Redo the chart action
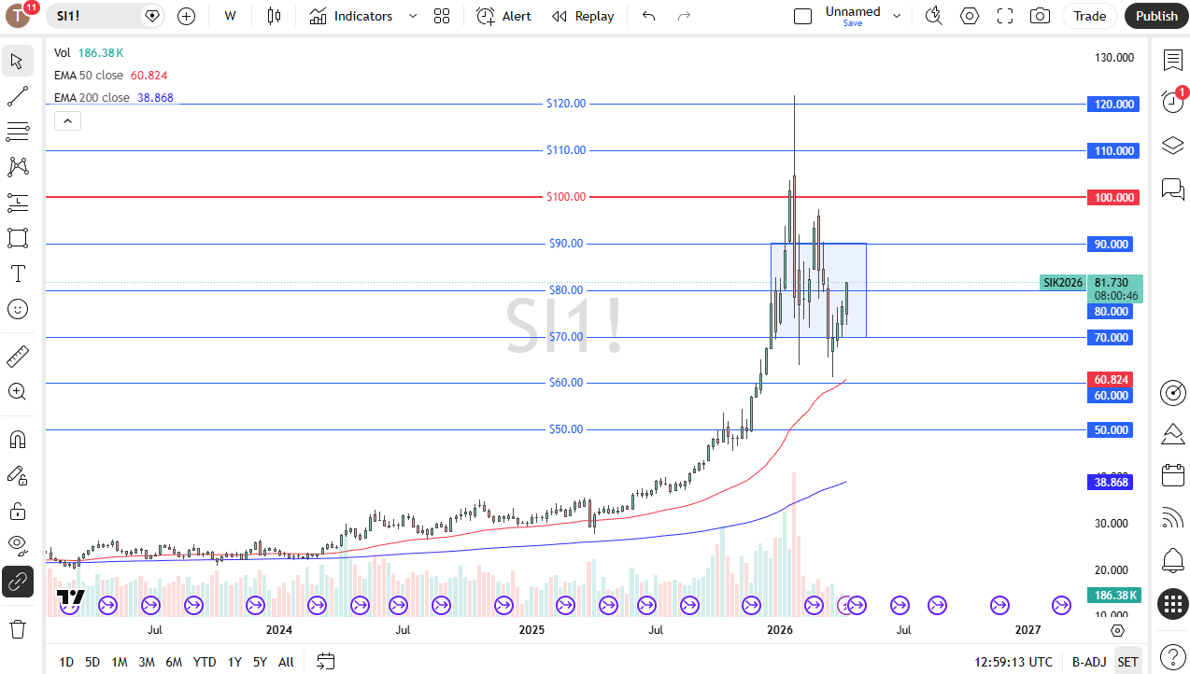Image resolution: width=1190 pixels, height=674 pixels. pos(684,16)
